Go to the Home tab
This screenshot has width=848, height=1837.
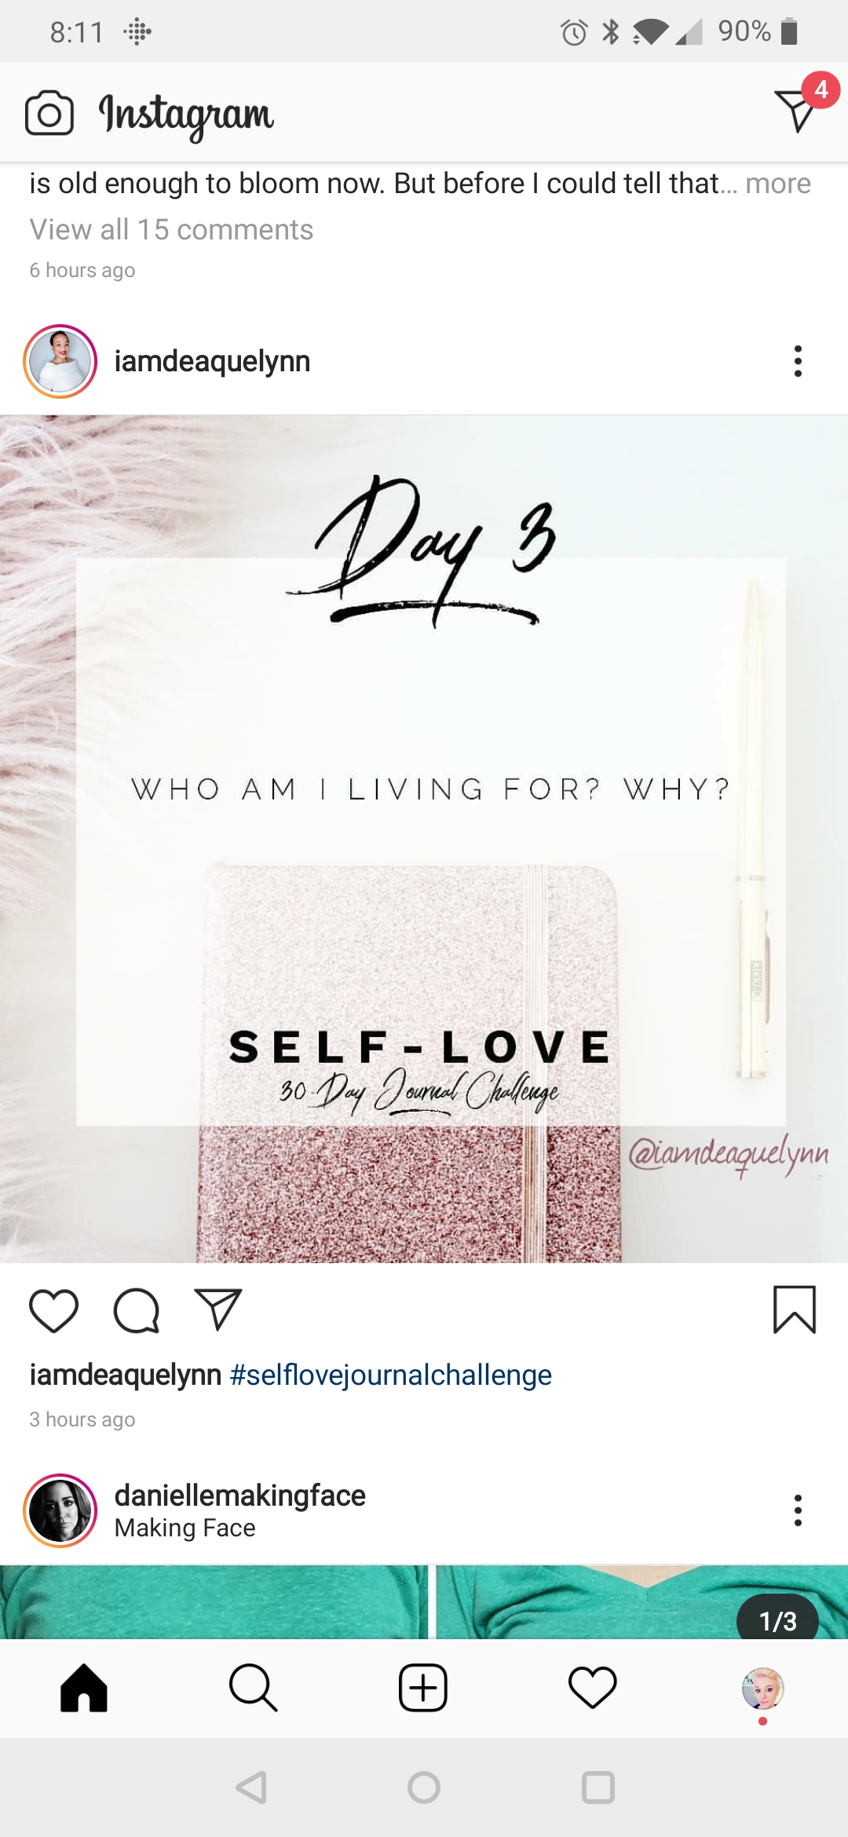click(x=84, y=1688)
